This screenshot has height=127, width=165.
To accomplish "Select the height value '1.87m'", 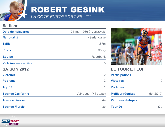I will pyautogui.click(x=101, y=44).
